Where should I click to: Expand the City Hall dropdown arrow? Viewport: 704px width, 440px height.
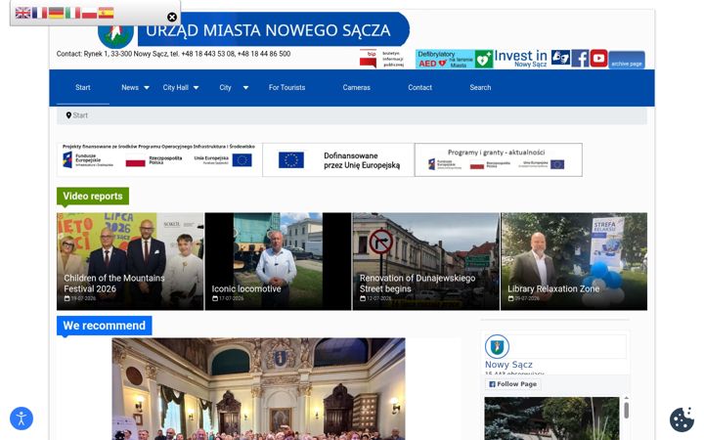(196, 88)
